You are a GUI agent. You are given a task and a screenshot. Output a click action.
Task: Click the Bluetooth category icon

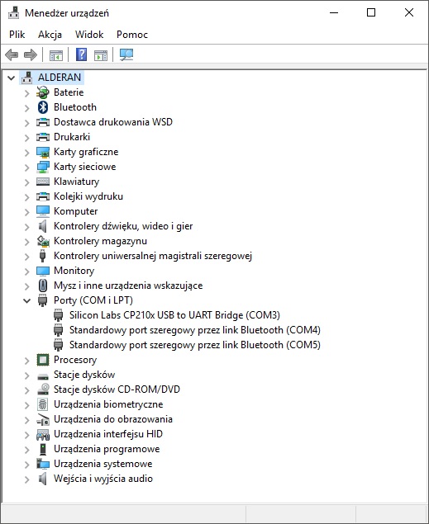pos(42,107)
